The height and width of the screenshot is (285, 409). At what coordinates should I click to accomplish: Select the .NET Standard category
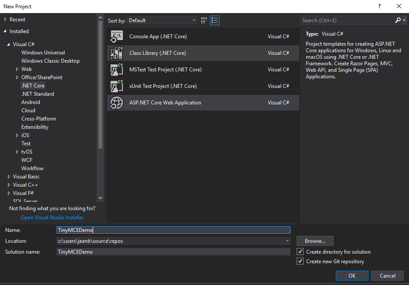pos(37,94)
